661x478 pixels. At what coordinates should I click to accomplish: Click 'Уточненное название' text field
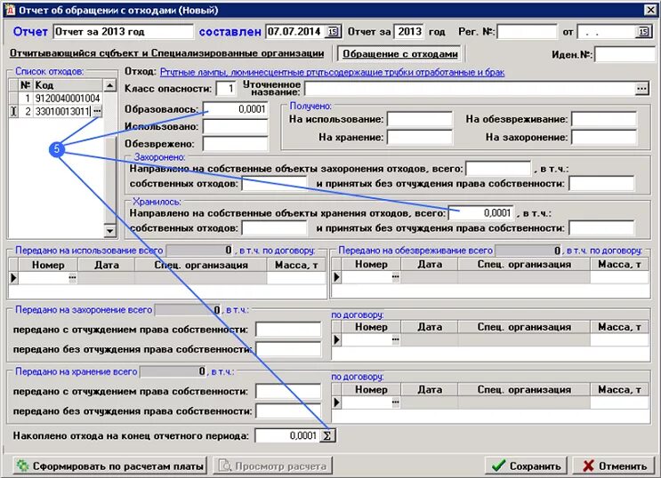[470, 89]
